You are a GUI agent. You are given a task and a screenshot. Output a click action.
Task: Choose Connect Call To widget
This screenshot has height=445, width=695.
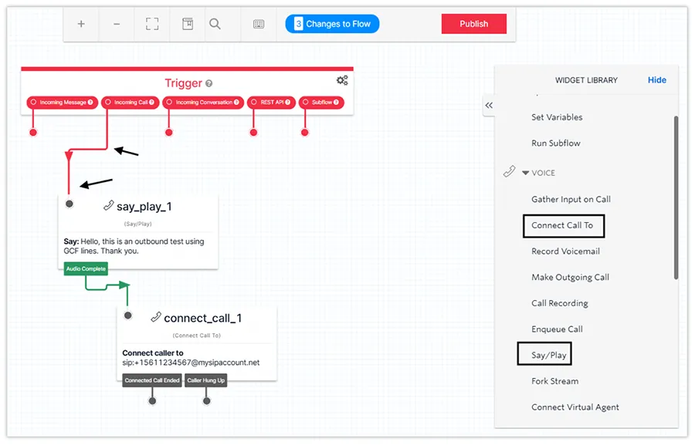(564, 226)
